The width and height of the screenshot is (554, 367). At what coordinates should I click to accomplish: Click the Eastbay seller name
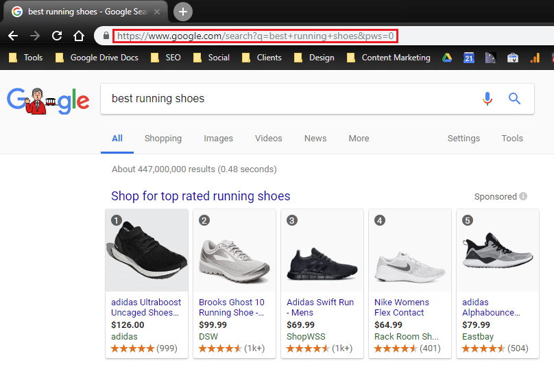[x=478, y=337]
